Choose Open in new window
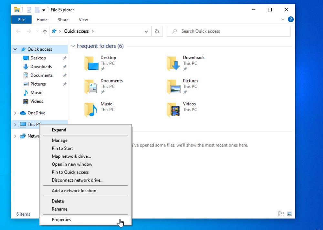 (x=86, y=164)
